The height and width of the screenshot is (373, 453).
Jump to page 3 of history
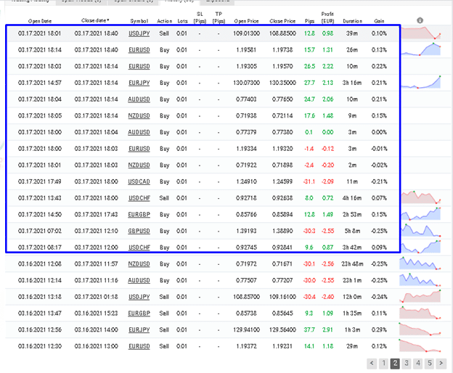[407, 363]
